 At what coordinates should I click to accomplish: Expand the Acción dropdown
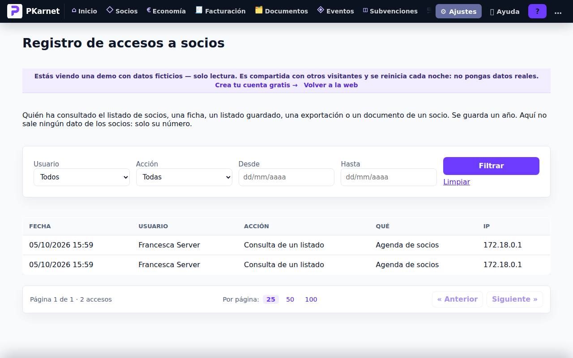point(184,177)
